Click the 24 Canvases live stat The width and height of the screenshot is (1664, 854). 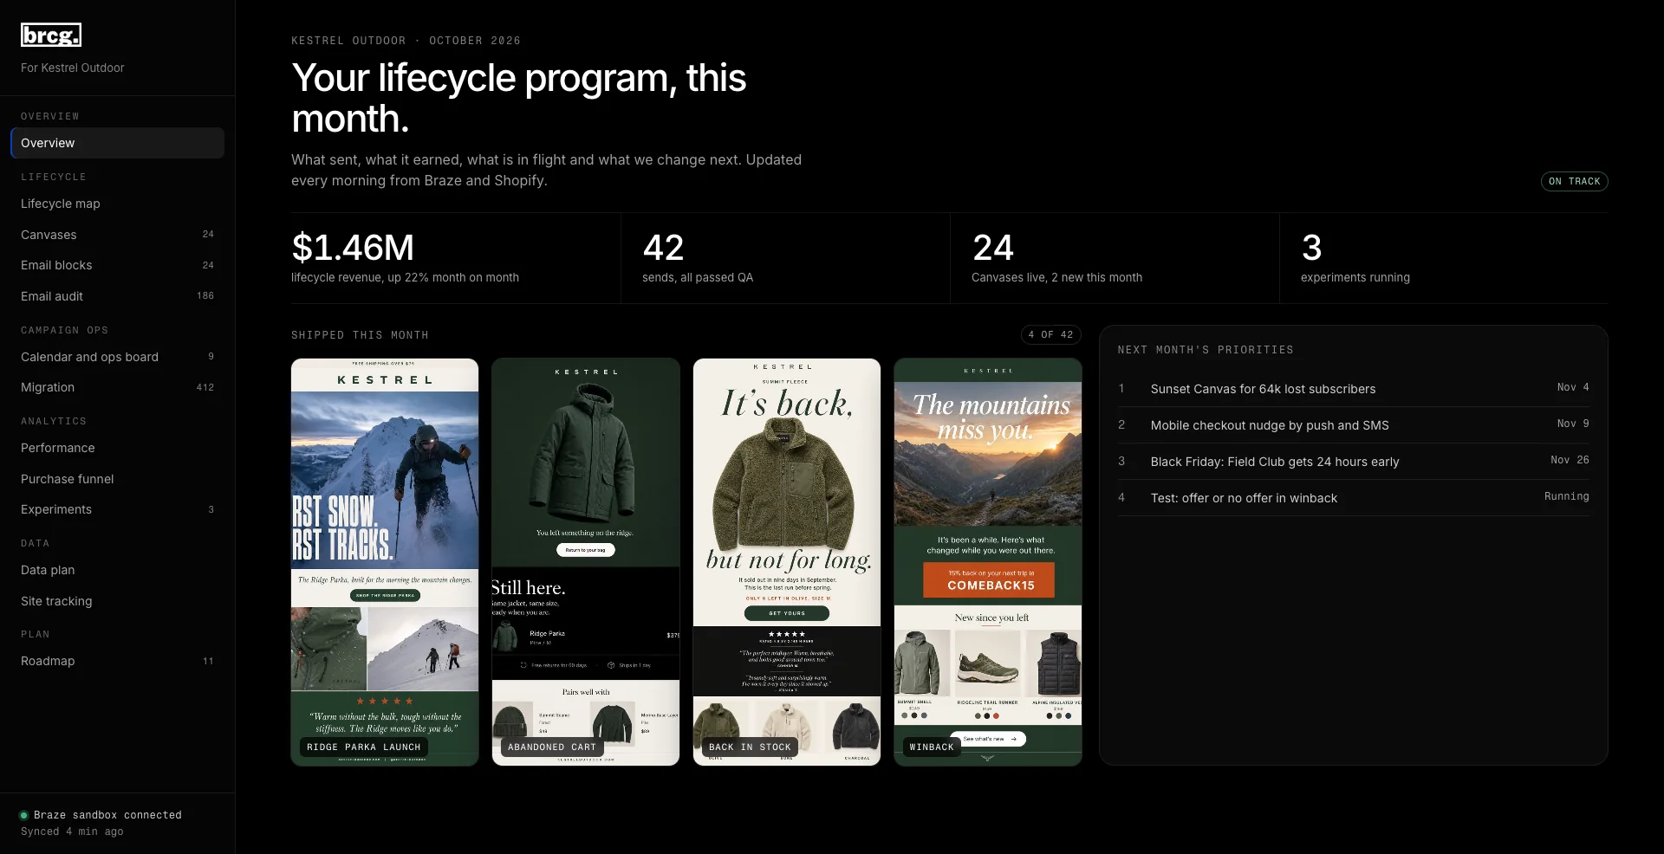click(x=1115, y=258)
